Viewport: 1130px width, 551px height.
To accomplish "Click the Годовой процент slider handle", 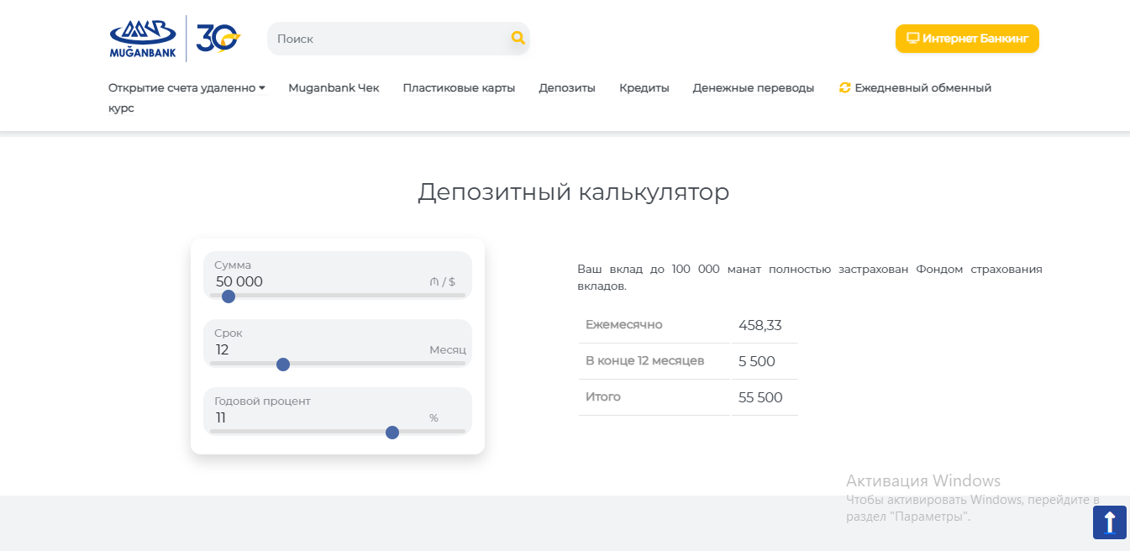I will coord(392,433).
